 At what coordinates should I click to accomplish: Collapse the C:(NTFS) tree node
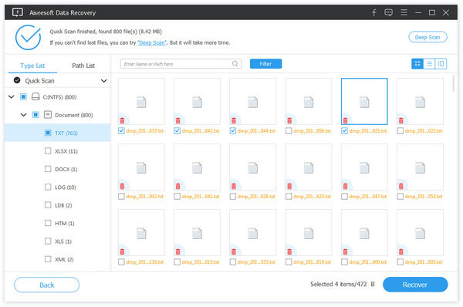tap(12, 96)
